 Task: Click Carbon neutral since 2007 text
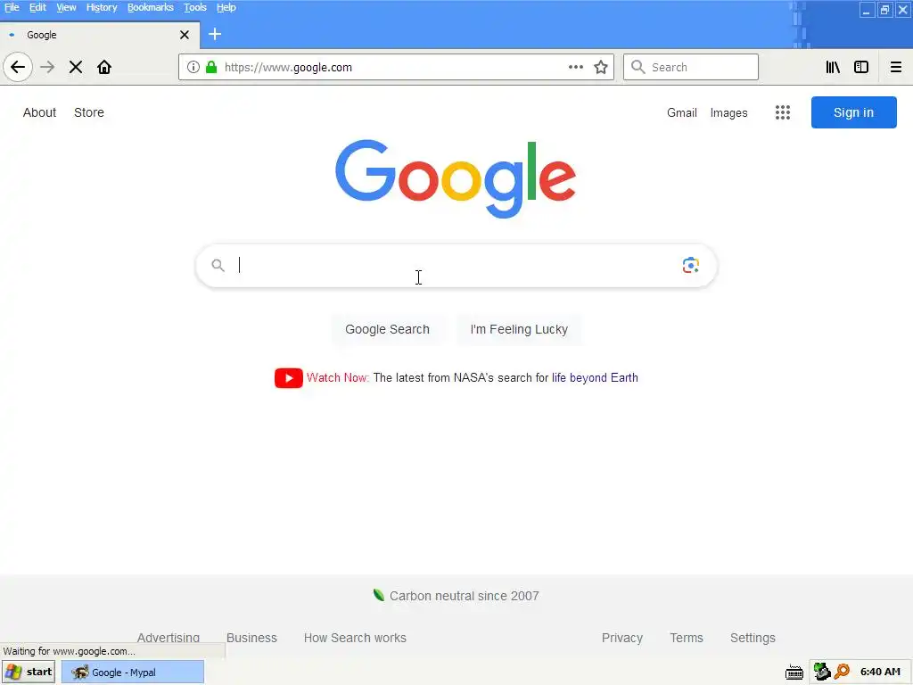[x=464, y=596]
